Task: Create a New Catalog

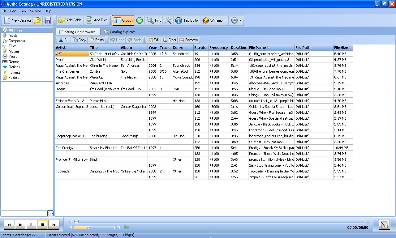Action: click(17, 20)
